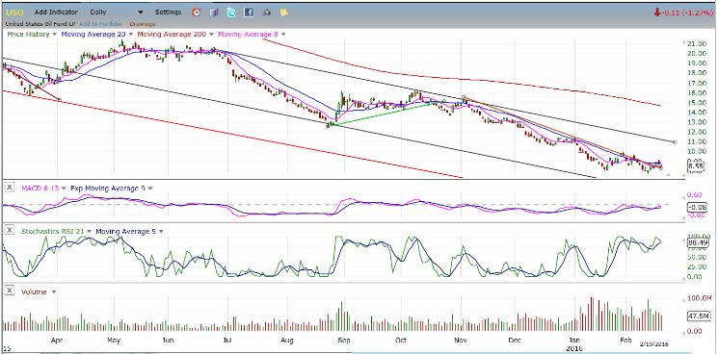Close the MACD indicator panel
Viewport: 718px width, 354px height.
10,188
